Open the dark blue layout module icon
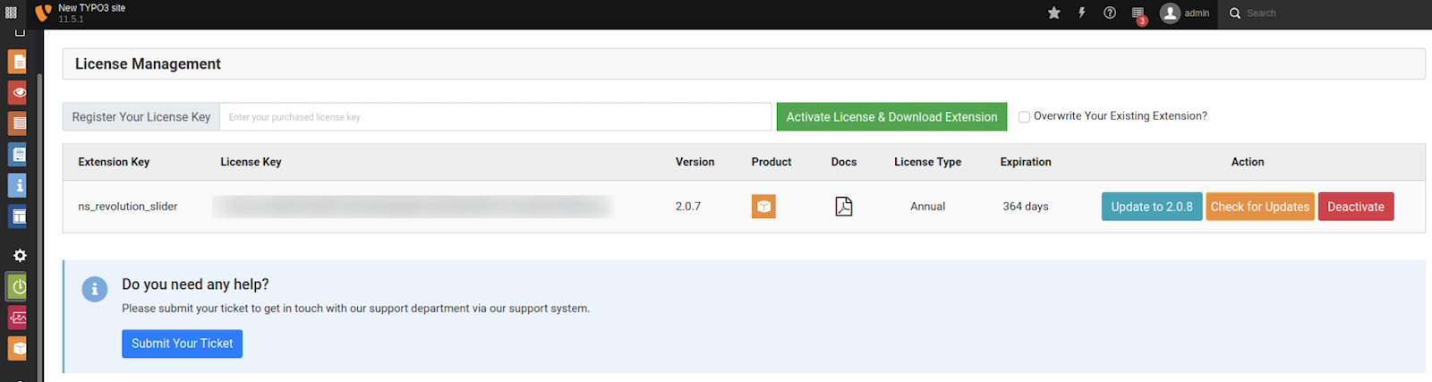 (x=18, y=216)
